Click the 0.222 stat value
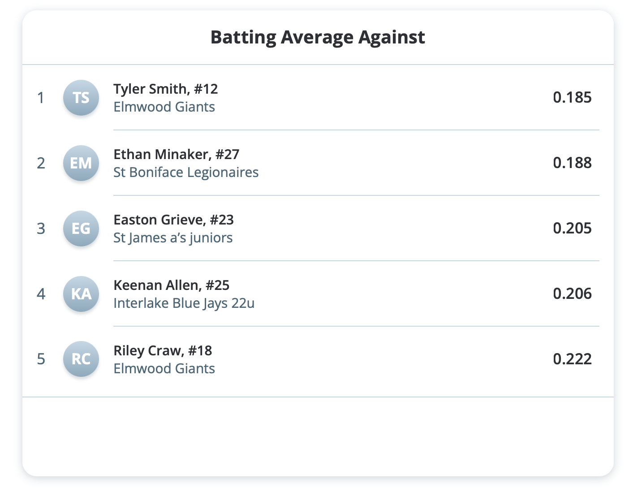Screen dimensions: 629x492 coord(572,359)
